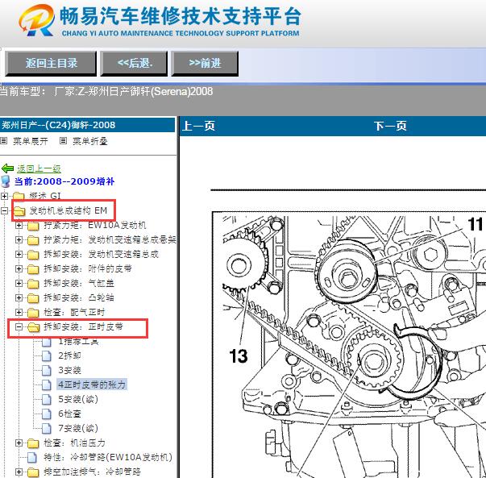Open the 概述 GI folder icon

click(19, 196)
